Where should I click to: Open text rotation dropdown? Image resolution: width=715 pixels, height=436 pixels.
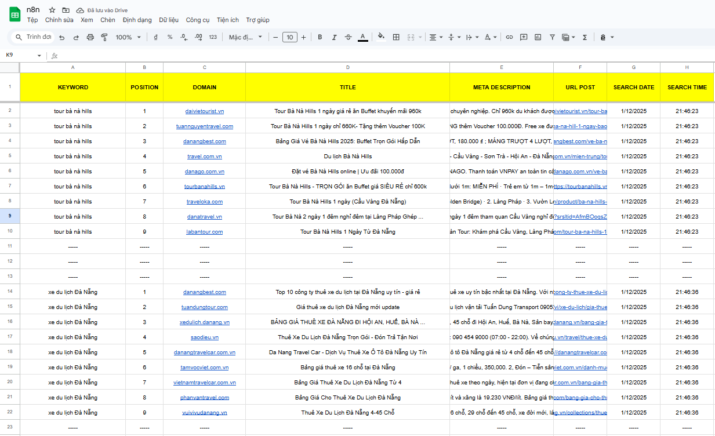pos(491,37)
